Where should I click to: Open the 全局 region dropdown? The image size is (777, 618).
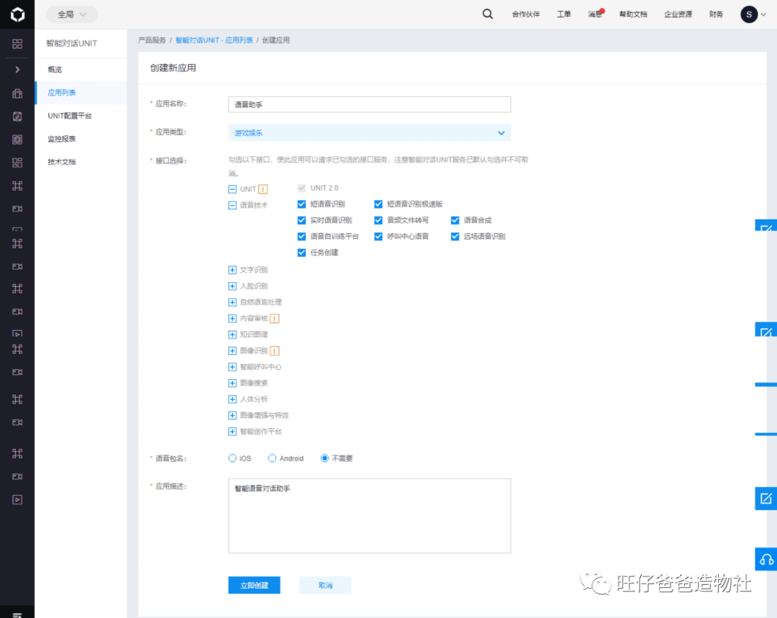[72, 14]
